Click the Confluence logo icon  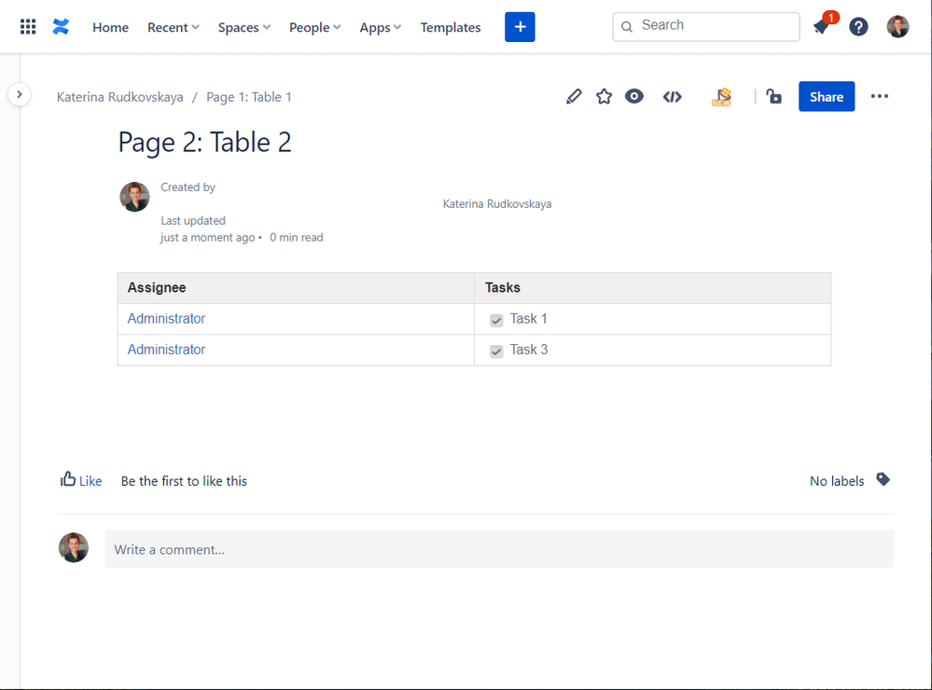61,27
